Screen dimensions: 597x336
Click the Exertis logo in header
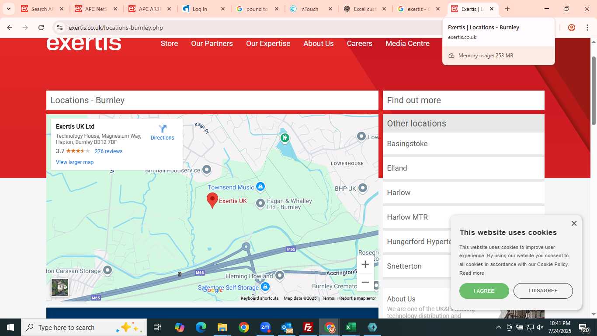click(84, 44)
